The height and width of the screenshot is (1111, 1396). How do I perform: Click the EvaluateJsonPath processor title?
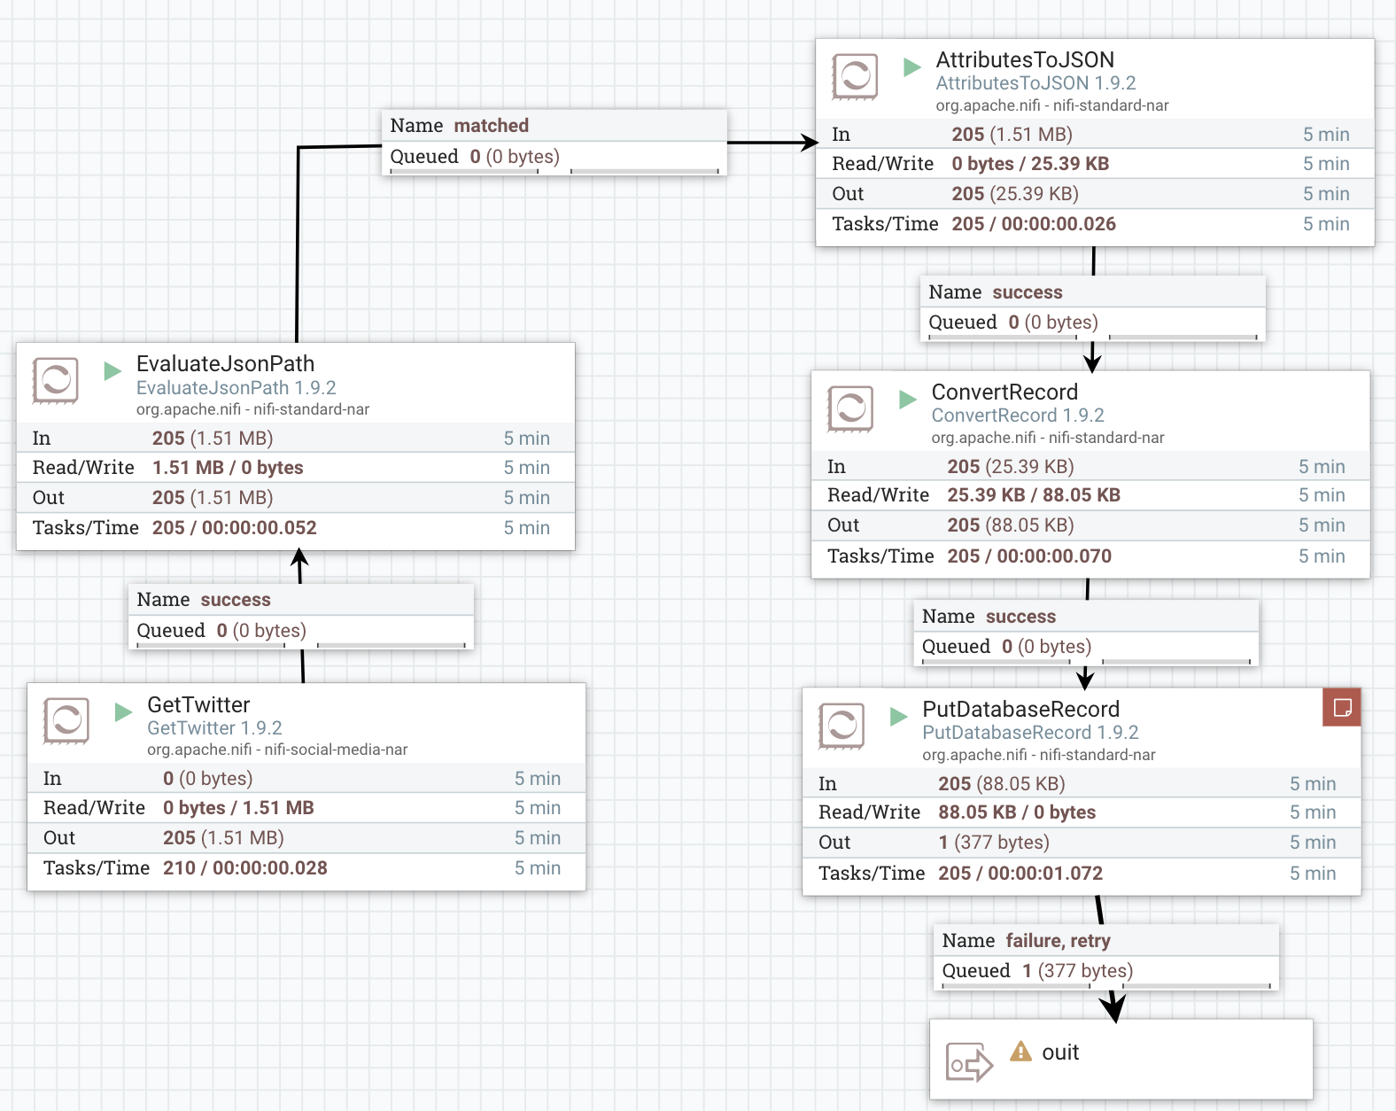pyautogui.click(x=225, y=363)
